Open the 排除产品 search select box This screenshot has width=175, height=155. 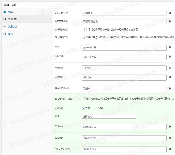[x=124, y=57]
